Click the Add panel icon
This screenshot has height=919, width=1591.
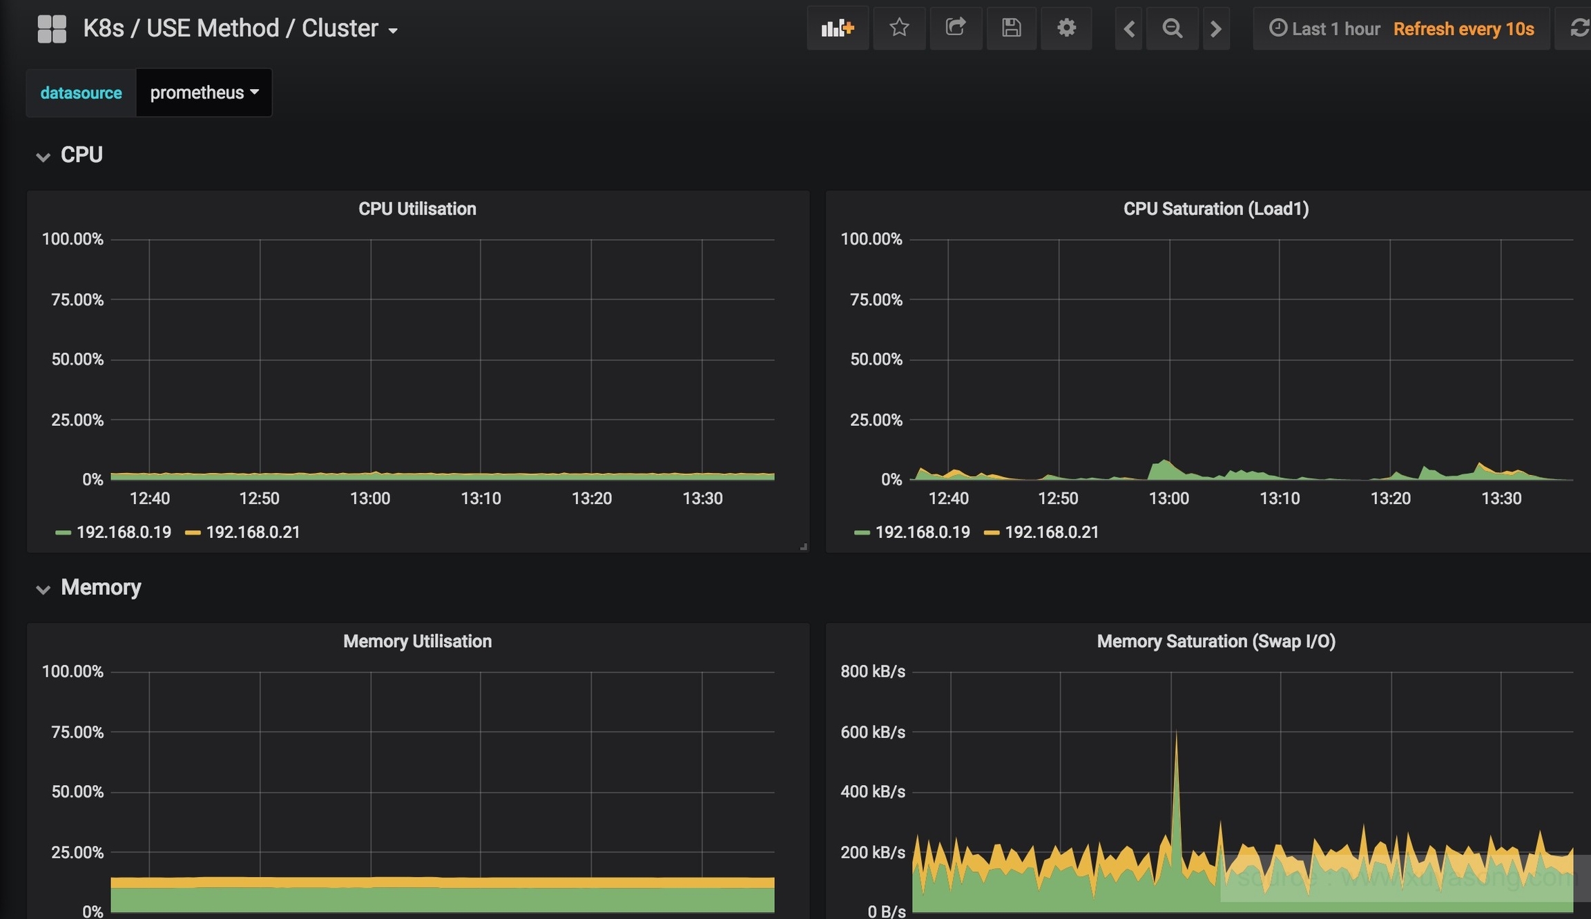tap(837, 28)
